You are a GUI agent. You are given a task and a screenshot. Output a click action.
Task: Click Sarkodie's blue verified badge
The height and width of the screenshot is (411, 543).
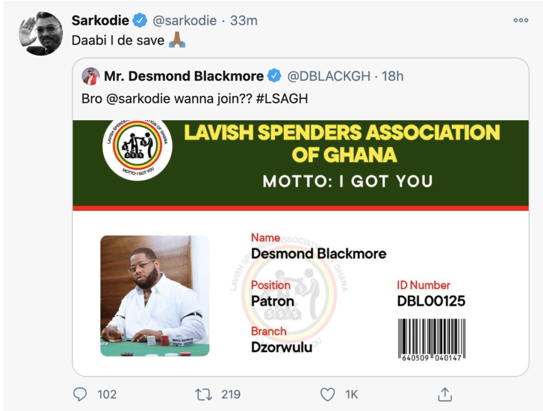[139, 21]
